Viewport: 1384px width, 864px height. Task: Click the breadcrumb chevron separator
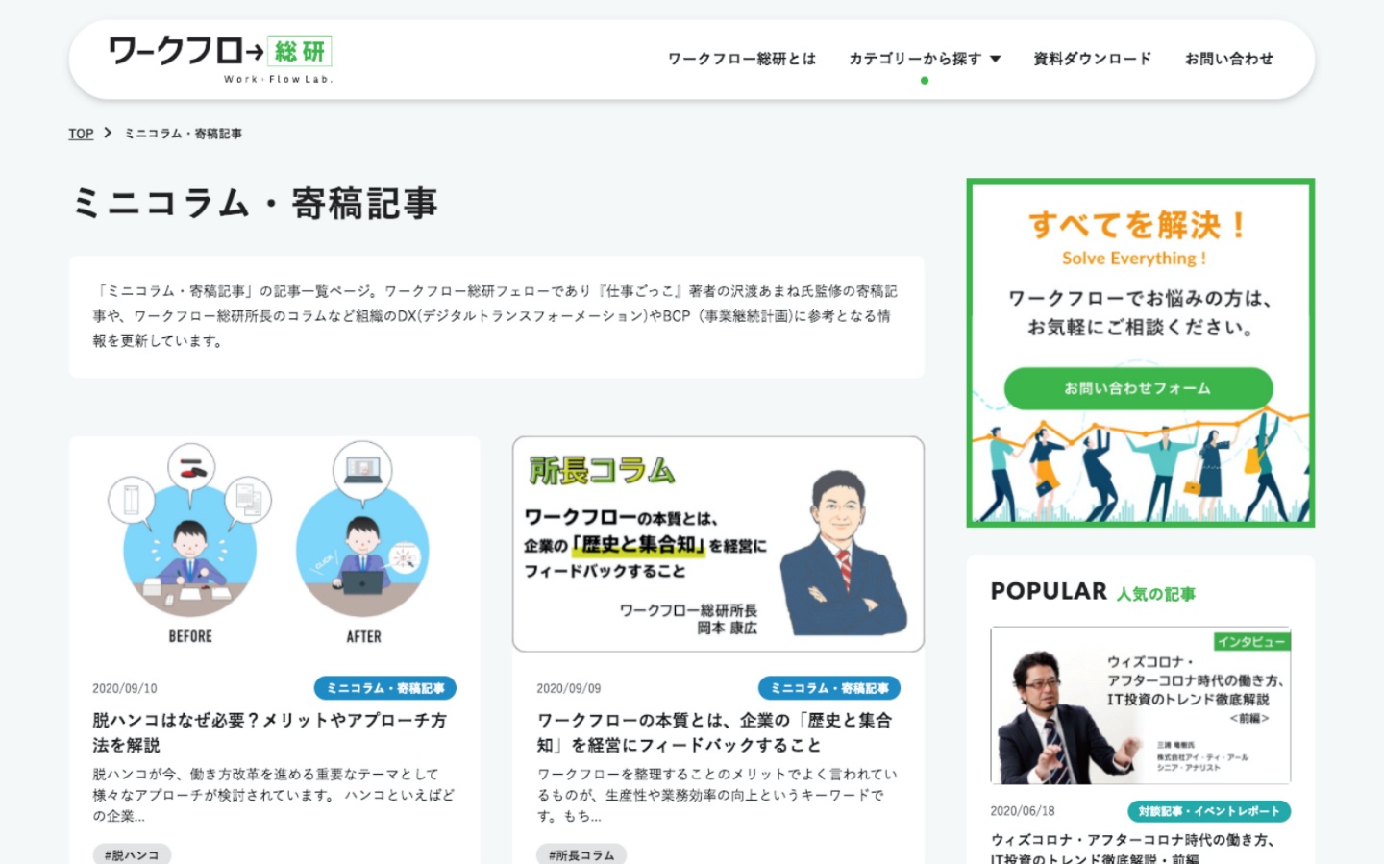point(108,133)
